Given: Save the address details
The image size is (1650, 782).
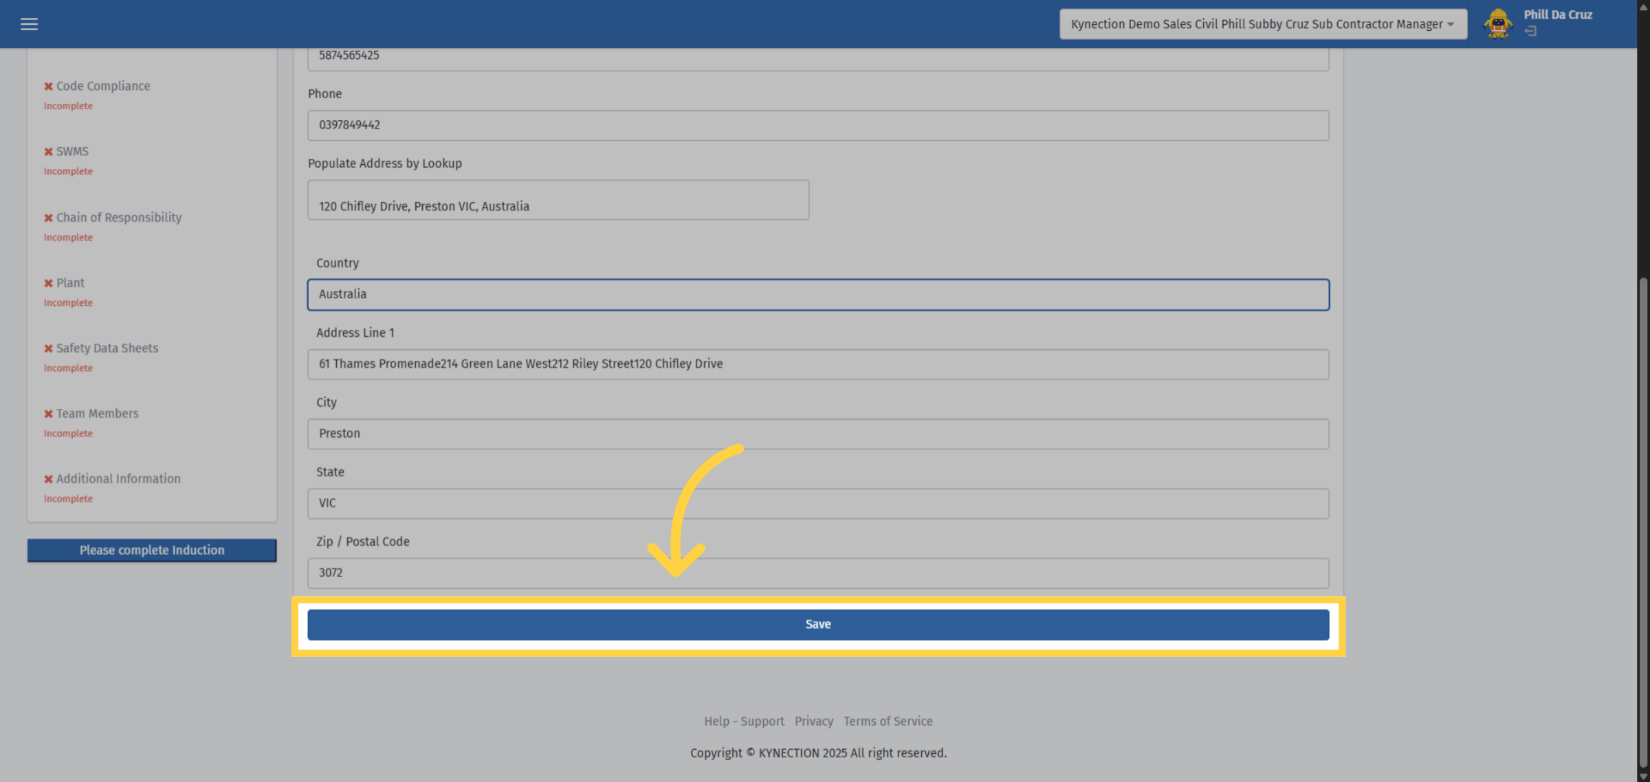Looking at the screenshot, I should pos(818,625).
